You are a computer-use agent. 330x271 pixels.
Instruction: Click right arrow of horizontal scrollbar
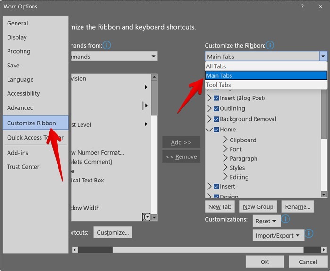(x=324, y=250)
